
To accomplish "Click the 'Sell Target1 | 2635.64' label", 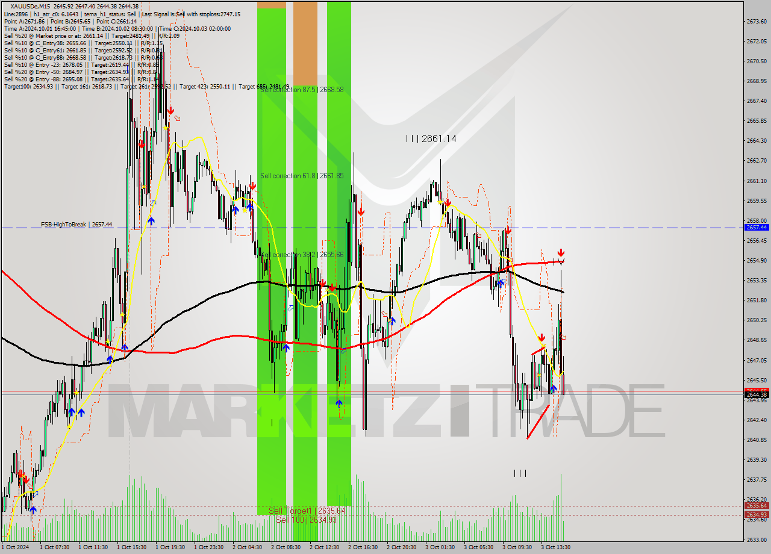I will click(307, 511).
